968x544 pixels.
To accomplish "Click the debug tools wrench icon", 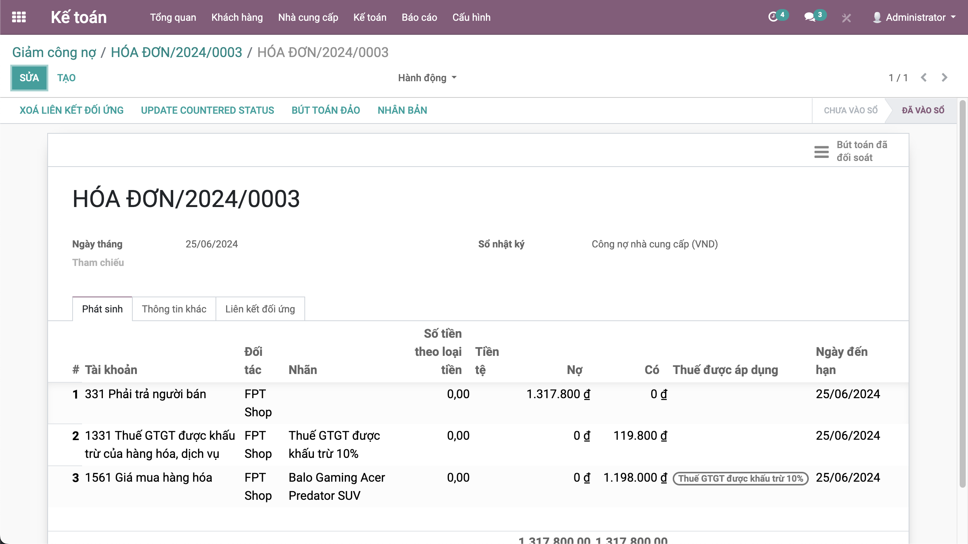I will 846,18.
